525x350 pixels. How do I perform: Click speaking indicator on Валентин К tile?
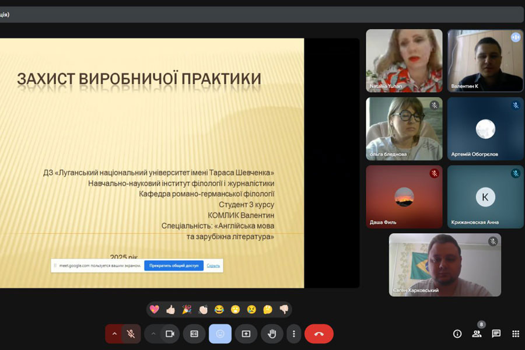pyautogui.click(x=516, y=37)
